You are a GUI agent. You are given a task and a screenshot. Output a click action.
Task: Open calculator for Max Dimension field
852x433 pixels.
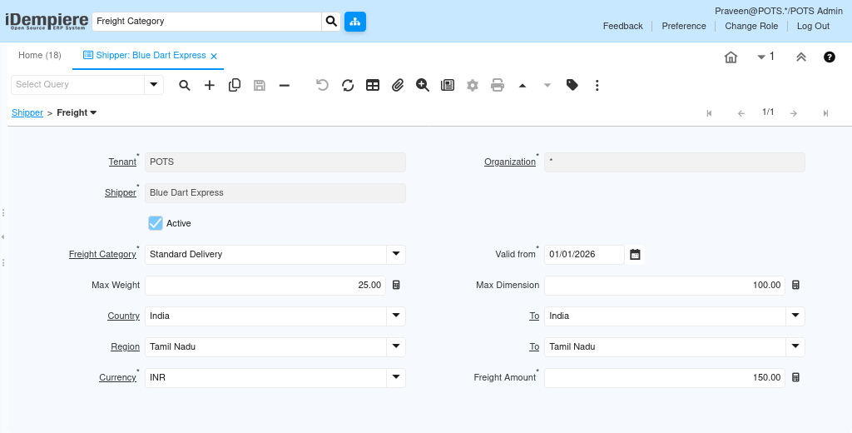coord(795,285)
